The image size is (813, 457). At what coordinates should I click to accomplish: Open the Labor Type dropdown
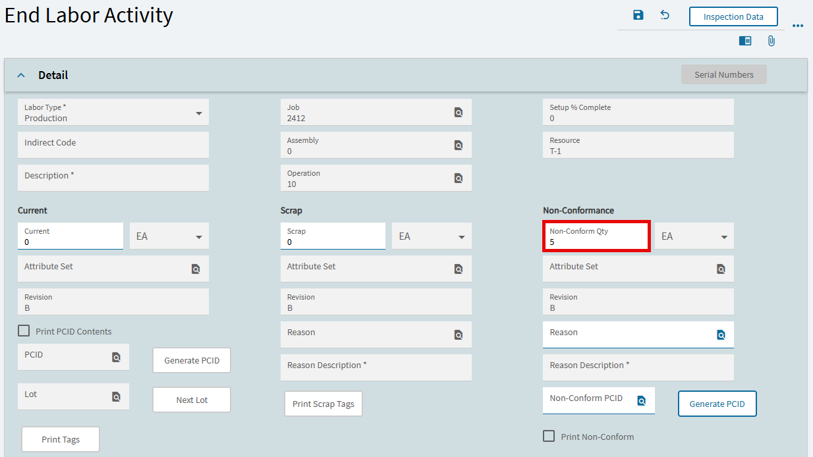(x=198, y=113)
